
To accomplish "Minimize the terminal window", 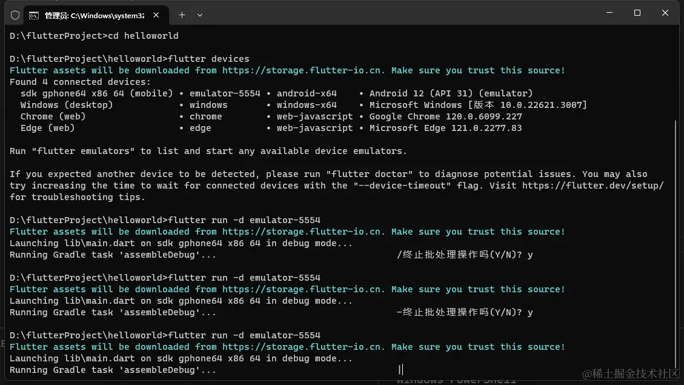I will (609, 13).
